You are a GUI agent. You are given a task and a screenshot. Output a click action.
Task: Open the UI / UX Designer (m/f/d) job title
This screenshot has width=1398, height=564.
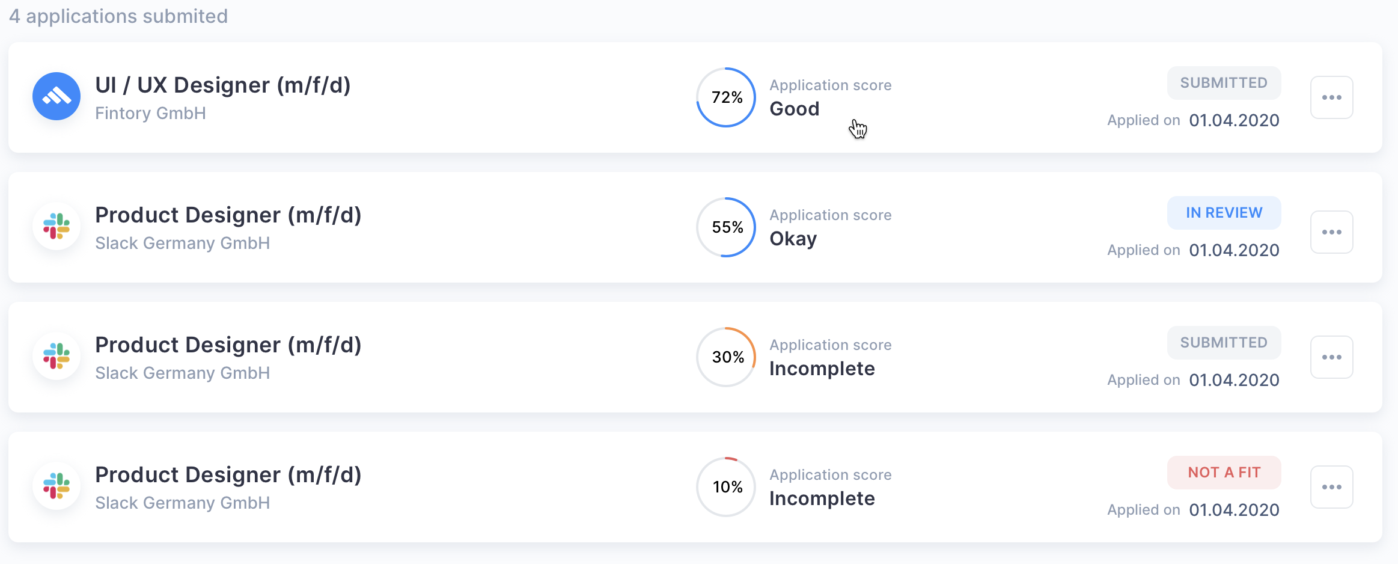(223, 85)
